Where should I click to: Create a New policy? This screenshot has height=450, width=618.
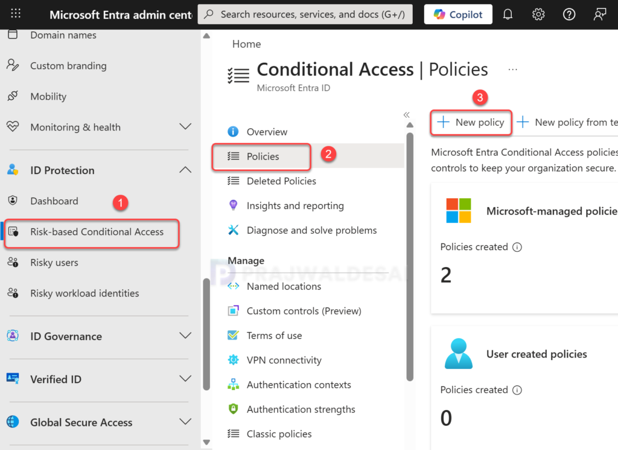[471, 123]
